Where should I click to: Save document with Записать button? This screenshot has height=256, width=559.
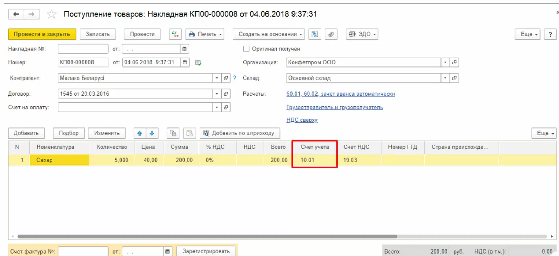(98, 34)
